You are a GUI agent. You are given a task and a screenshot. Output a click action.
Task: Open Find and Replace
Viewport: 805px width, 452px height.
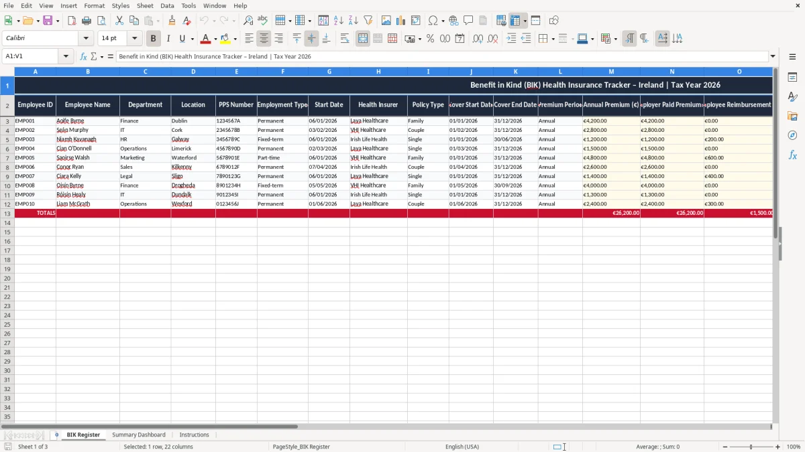pyautogui.click(x=248, y=21)
